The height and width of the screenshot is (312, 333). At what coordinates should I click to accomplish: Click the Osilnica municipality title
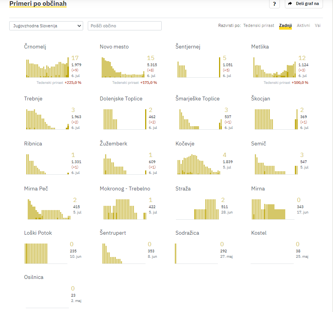pyautogui.click(x=34, y=277)
